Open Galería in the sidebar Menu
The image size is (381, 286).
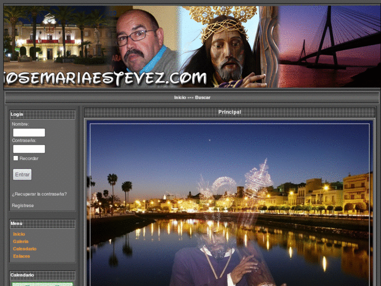(20, 241)
